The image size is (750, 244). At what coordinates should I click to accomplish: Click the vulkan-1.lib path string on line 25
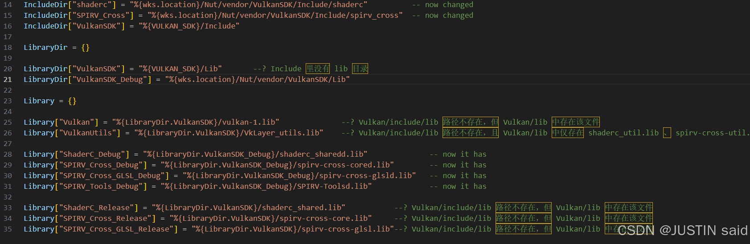point(196,122)
